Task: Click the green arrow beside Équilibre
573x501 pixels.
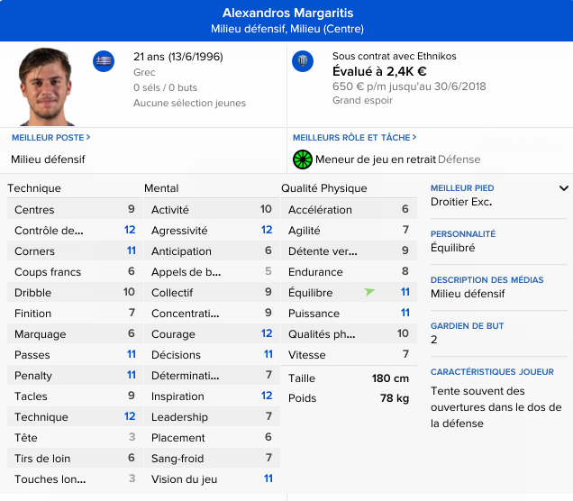Action: 369,293
